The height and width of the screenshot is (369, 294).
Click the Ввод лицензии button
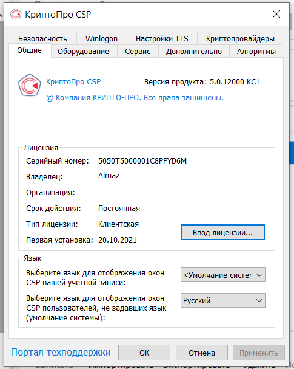coord(223,232)
